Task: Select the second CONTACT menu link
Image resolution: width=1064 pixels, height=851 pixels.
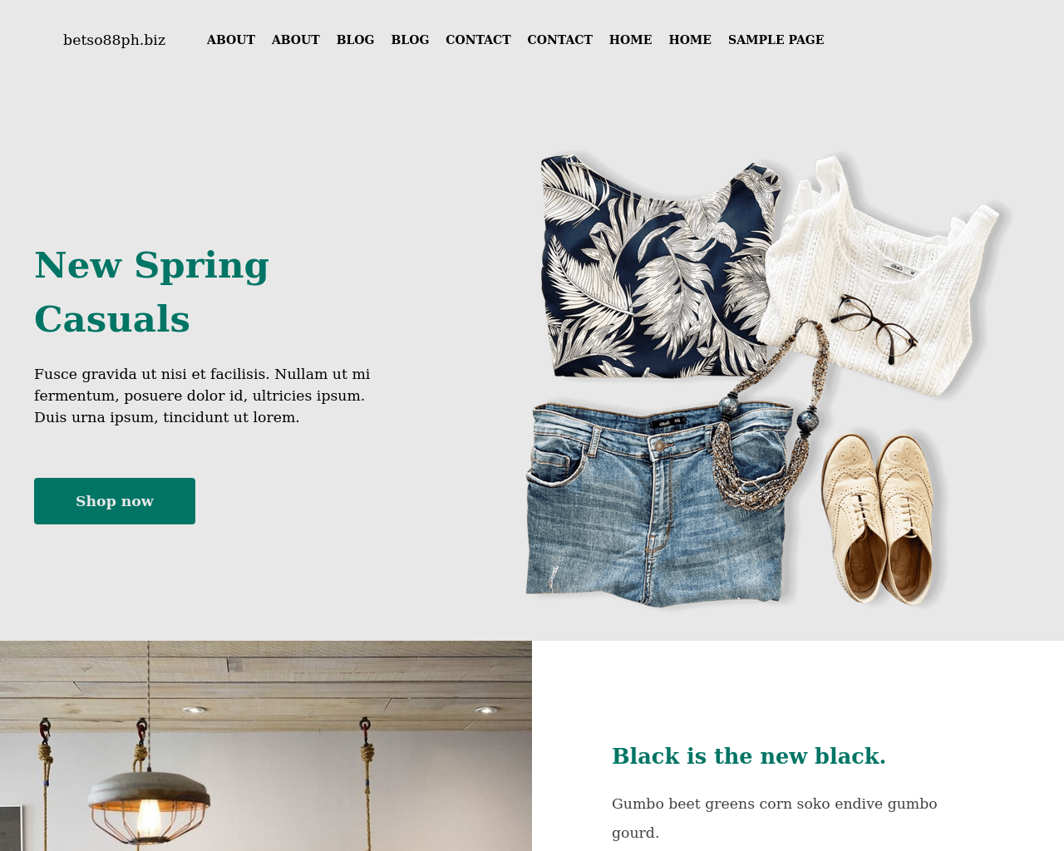Action: (560, 40)
